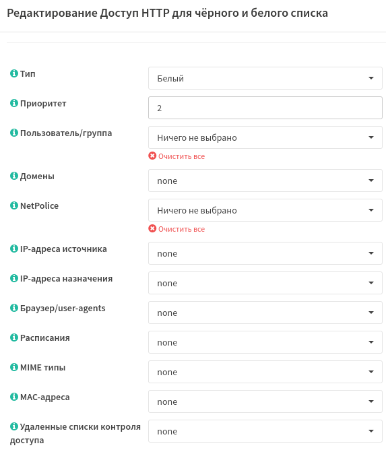Open the Домены dropdown
Image resolution: width=386 pixels, height=454 pixels.
coord(265,181)
